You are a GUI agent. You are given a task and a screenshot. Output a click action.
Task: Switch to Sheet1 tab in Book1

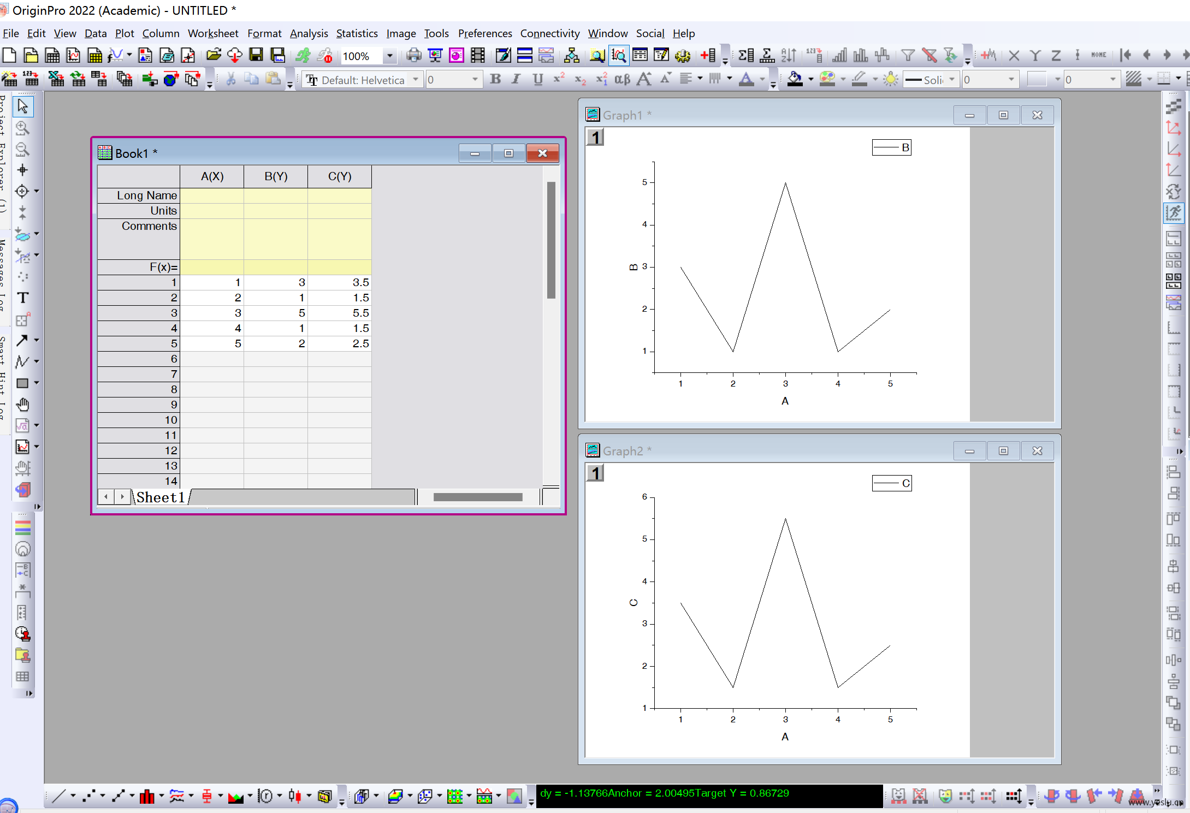coord(161,497)
